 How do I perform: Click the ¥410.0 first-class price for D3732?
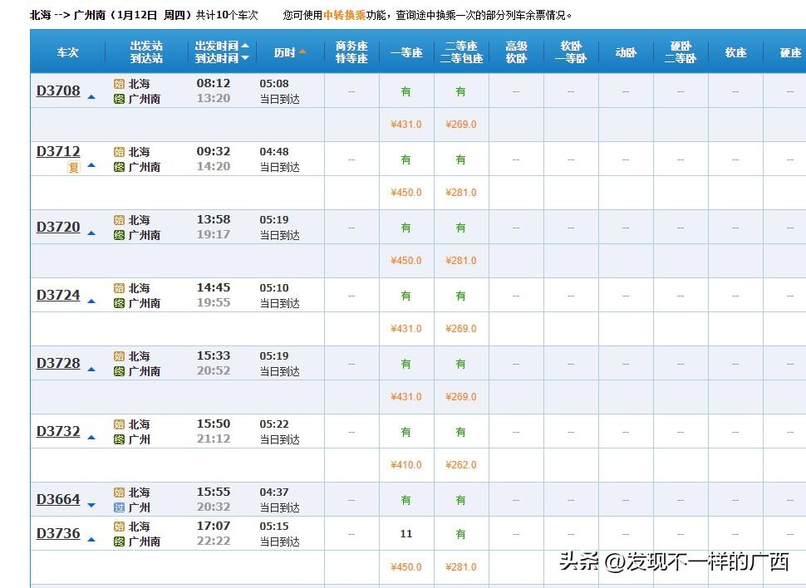click(406, 465)
